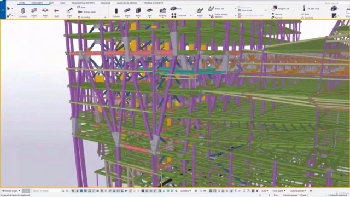Open the MANAGE ribbon tab

click(106, 3)
